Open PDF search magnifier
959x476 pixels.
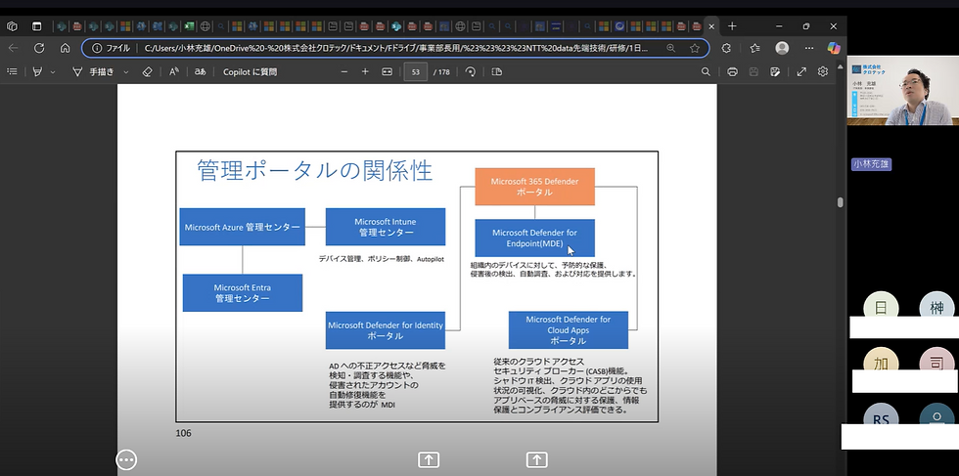[x=706, y=71]
